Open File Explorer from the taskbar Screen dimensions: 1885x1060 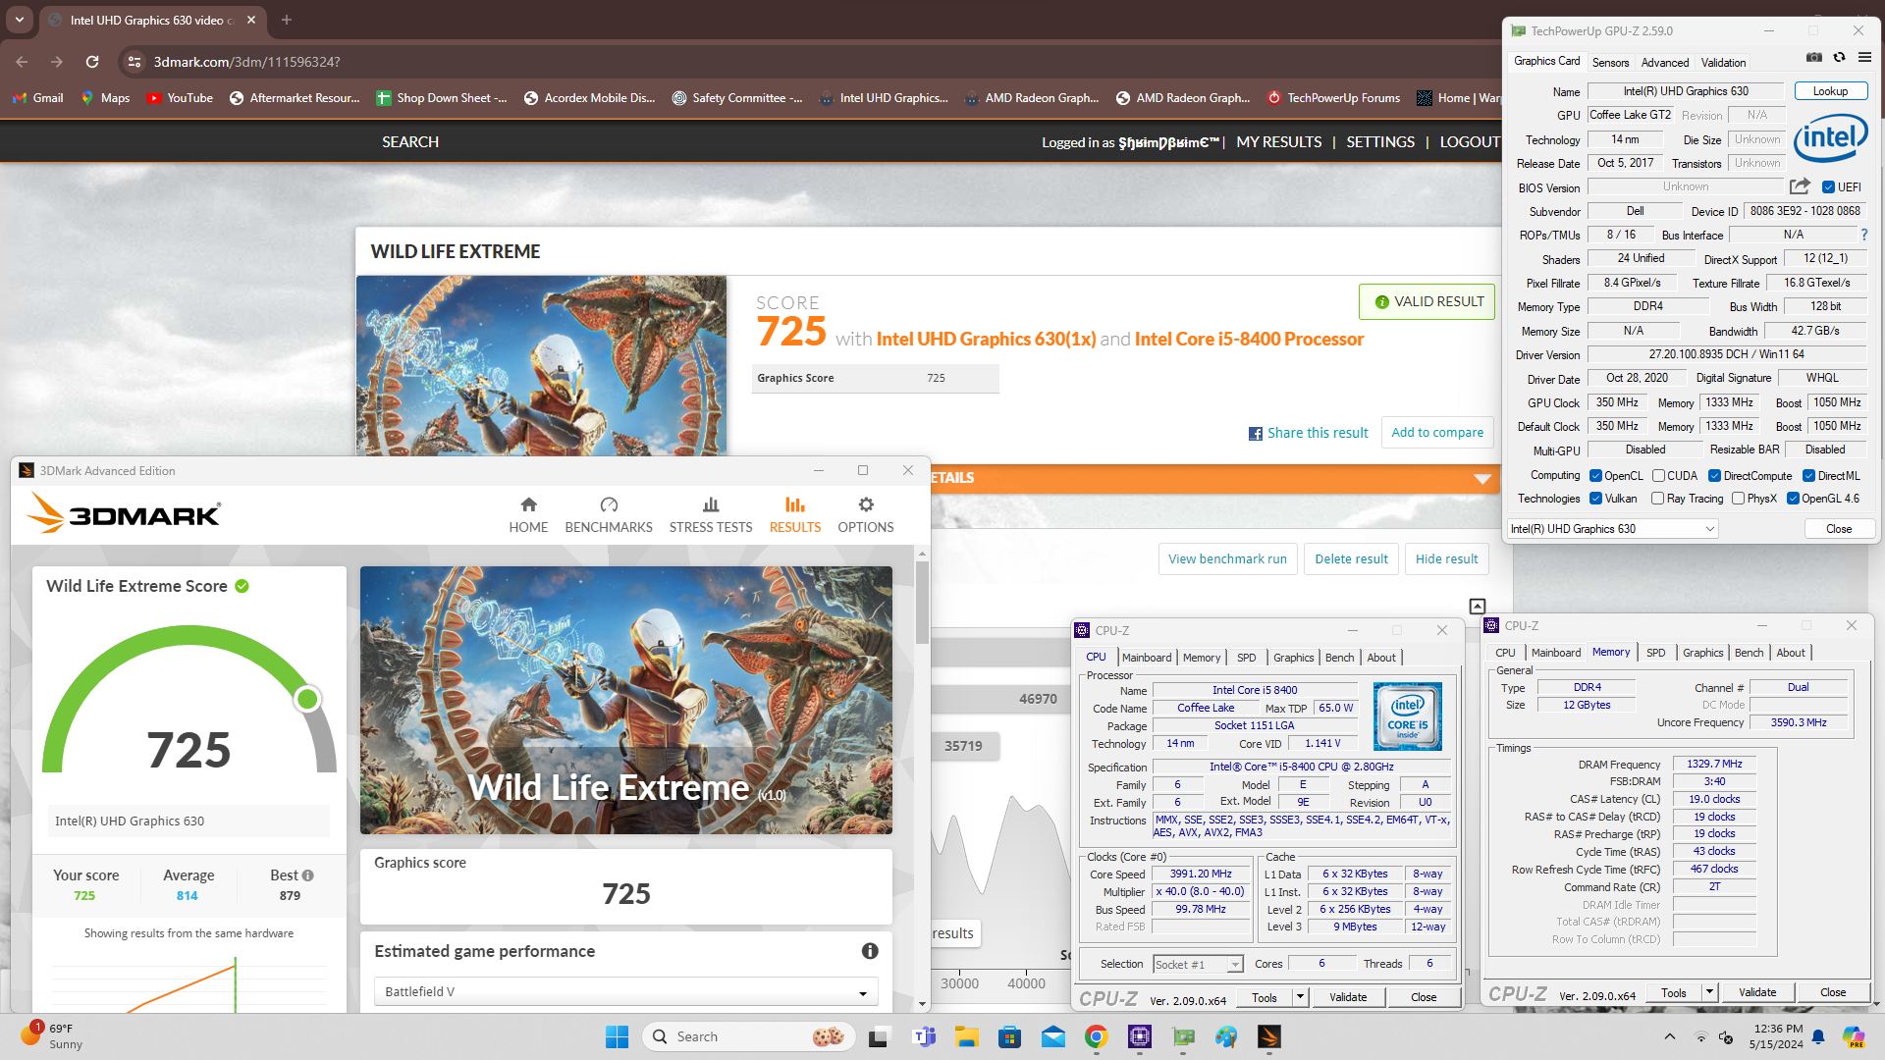(x=967, y=1036)
